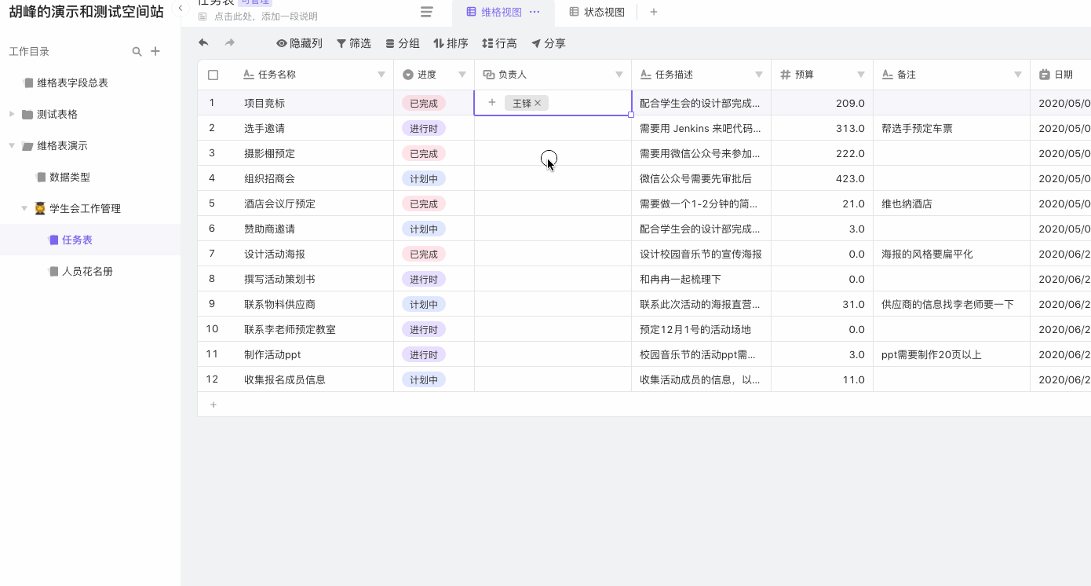
Task: Remove 王铎 from the assignee cell
Action: point(538,103)
